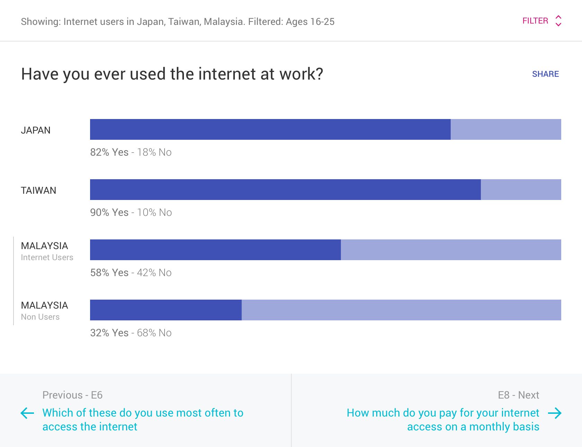Click the E8 - Next label
The height and width of the screenshot is (447, 582).
pyautogui.click(x=518, y=395)
